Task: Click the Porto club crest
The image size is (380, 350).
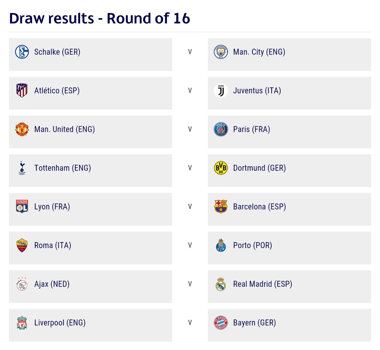Action: [221, 245]
